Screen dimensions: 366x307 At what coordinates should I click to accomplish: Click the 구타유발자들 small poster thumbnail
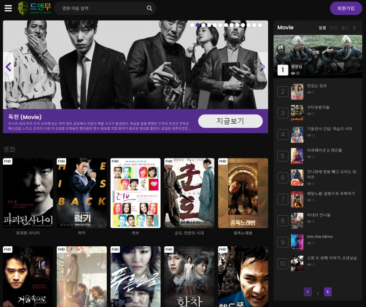pyautogui.click(x=297, y=113)
